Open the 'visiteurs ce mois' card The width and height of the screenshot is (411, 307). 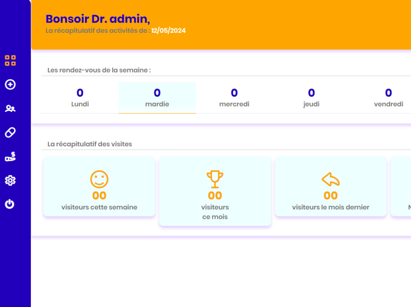click(x=215, y=191)
